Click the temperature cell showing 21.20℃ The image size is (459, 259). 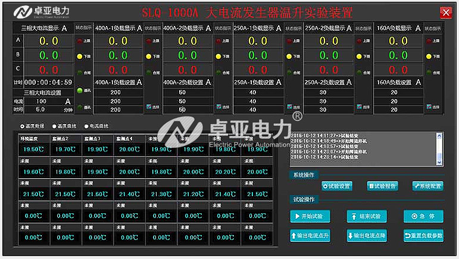193,194
